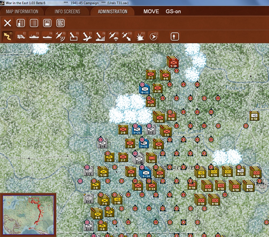Click the X exit game icon
This screenshot has width=269, height=237.
coord(7,23)
